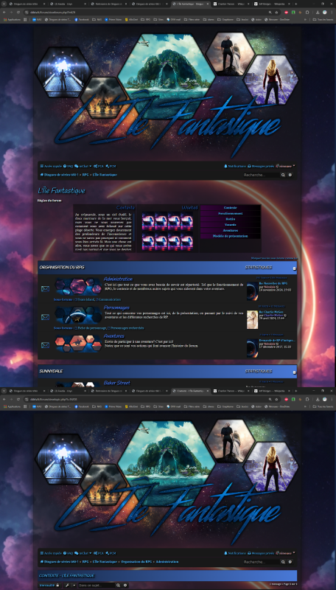The height and width of the screenshot is (590, 336).
Task: Open Notifications bell in L'Île Fantastique forum window
Action: [x=235, y=166]
